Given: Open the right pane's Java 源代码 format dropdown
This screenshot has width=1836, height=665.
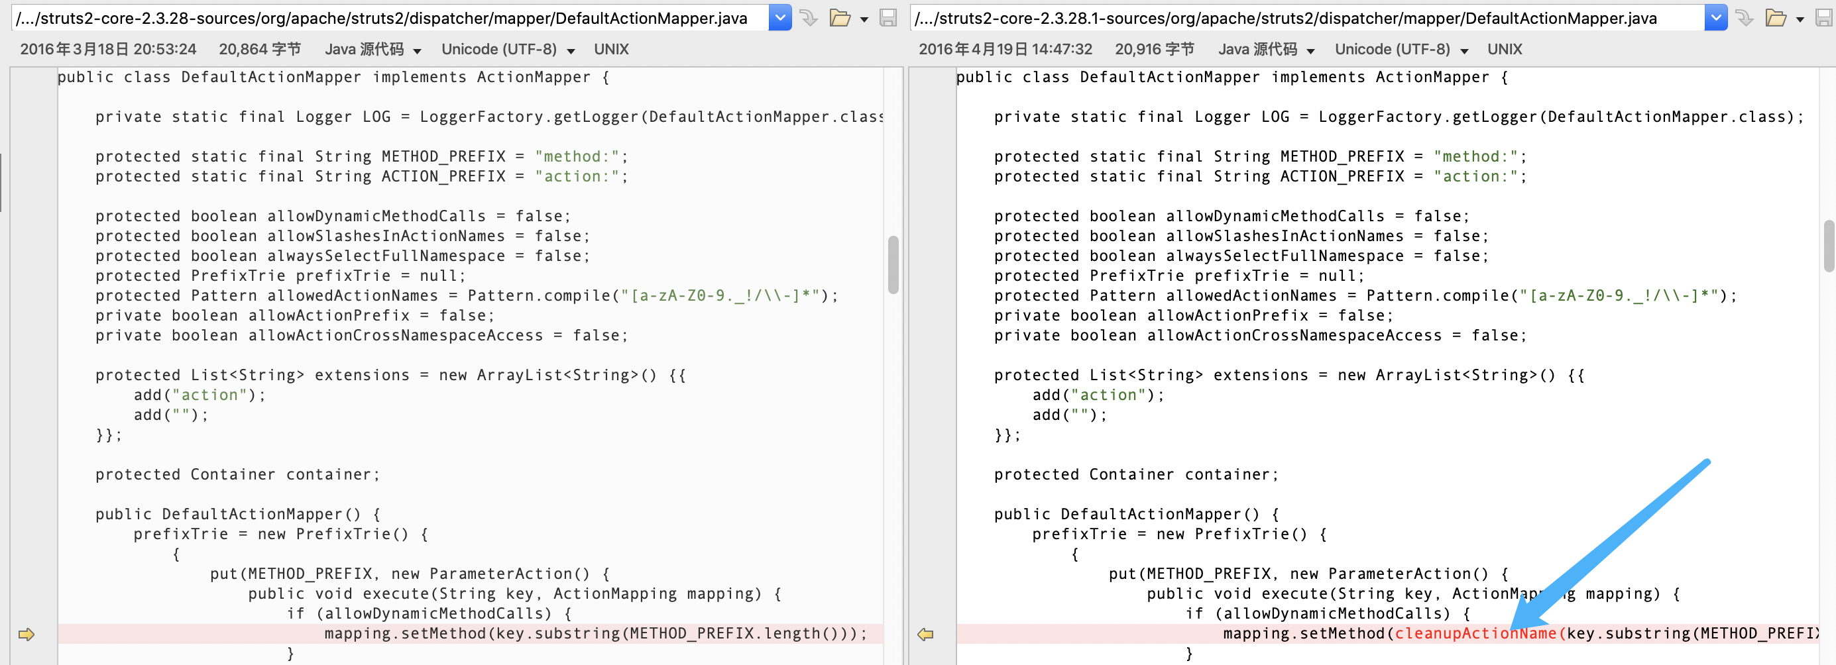Looking at the screenshot, I should (x=1267, y=49).
